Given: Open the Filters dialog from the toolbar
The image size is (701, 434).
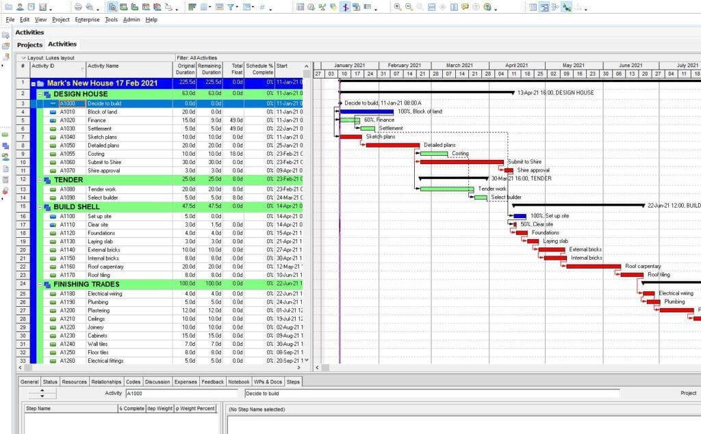Looking at the screenshot, I should pos(231,5).
